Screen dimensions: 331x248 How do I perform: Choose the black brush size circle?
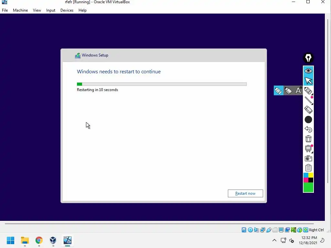point(308,119)
